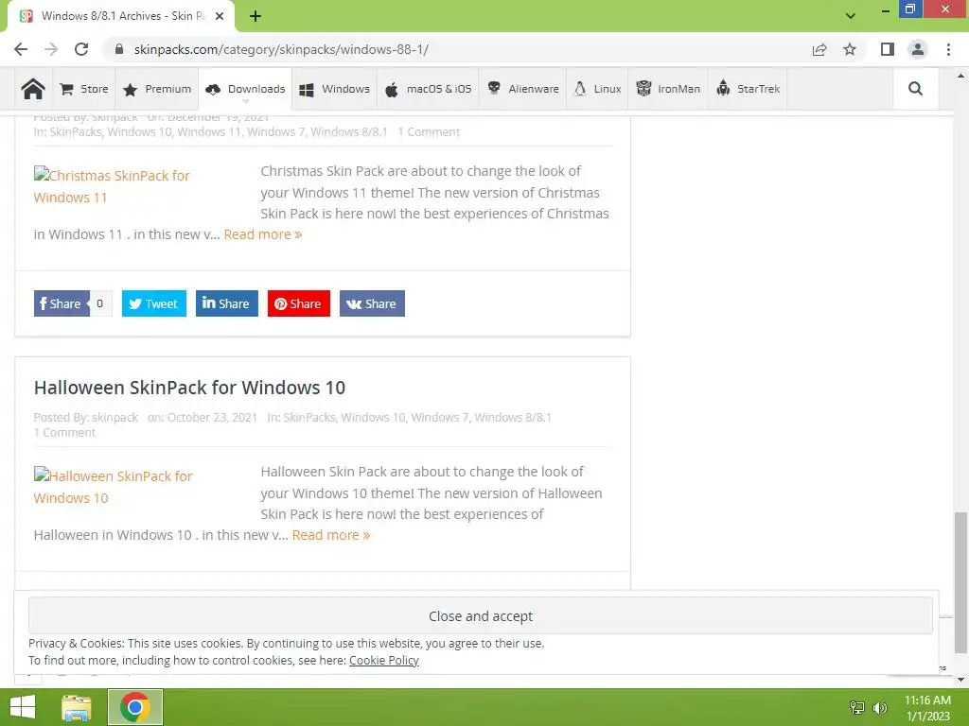Click Read more for Christmas Skin Pack
Image resolution: width=969 pixels, height=726 pixels.
263,234
